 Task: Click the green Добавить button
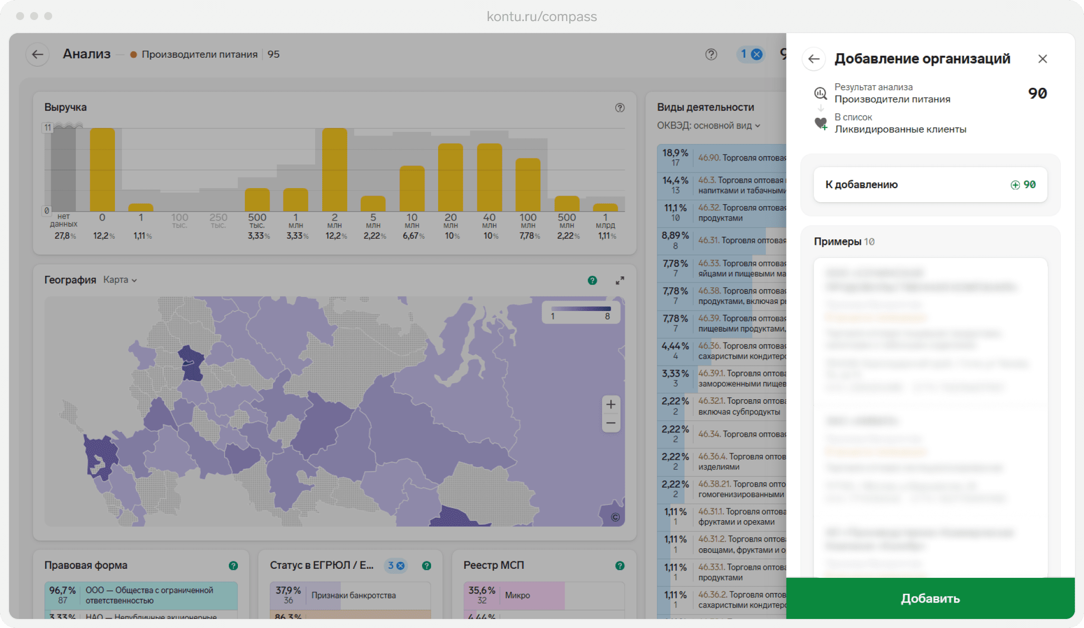930,598
